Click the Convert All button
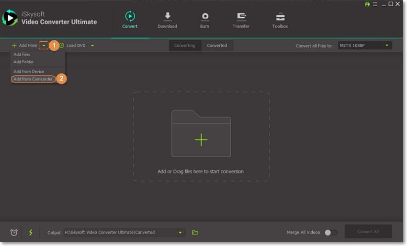 click(x=368, y=232)
